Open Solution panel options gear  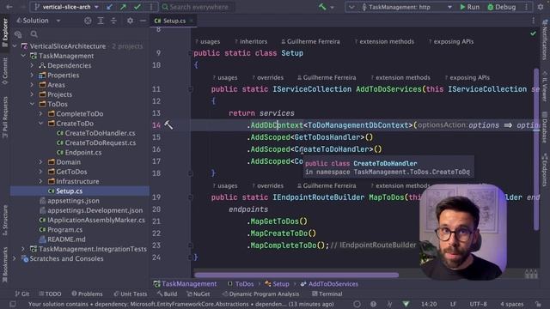click(130, 21)
